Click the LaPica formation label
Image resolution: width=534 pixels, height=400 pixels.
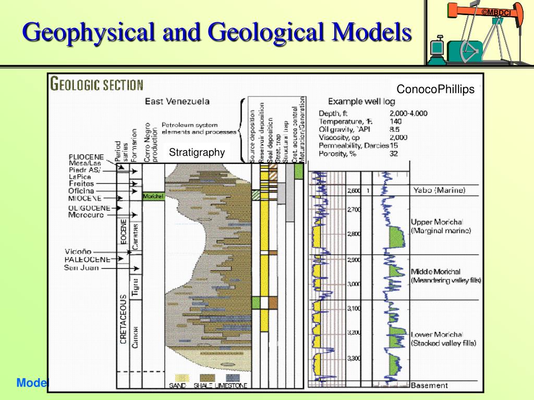point(80,177)
